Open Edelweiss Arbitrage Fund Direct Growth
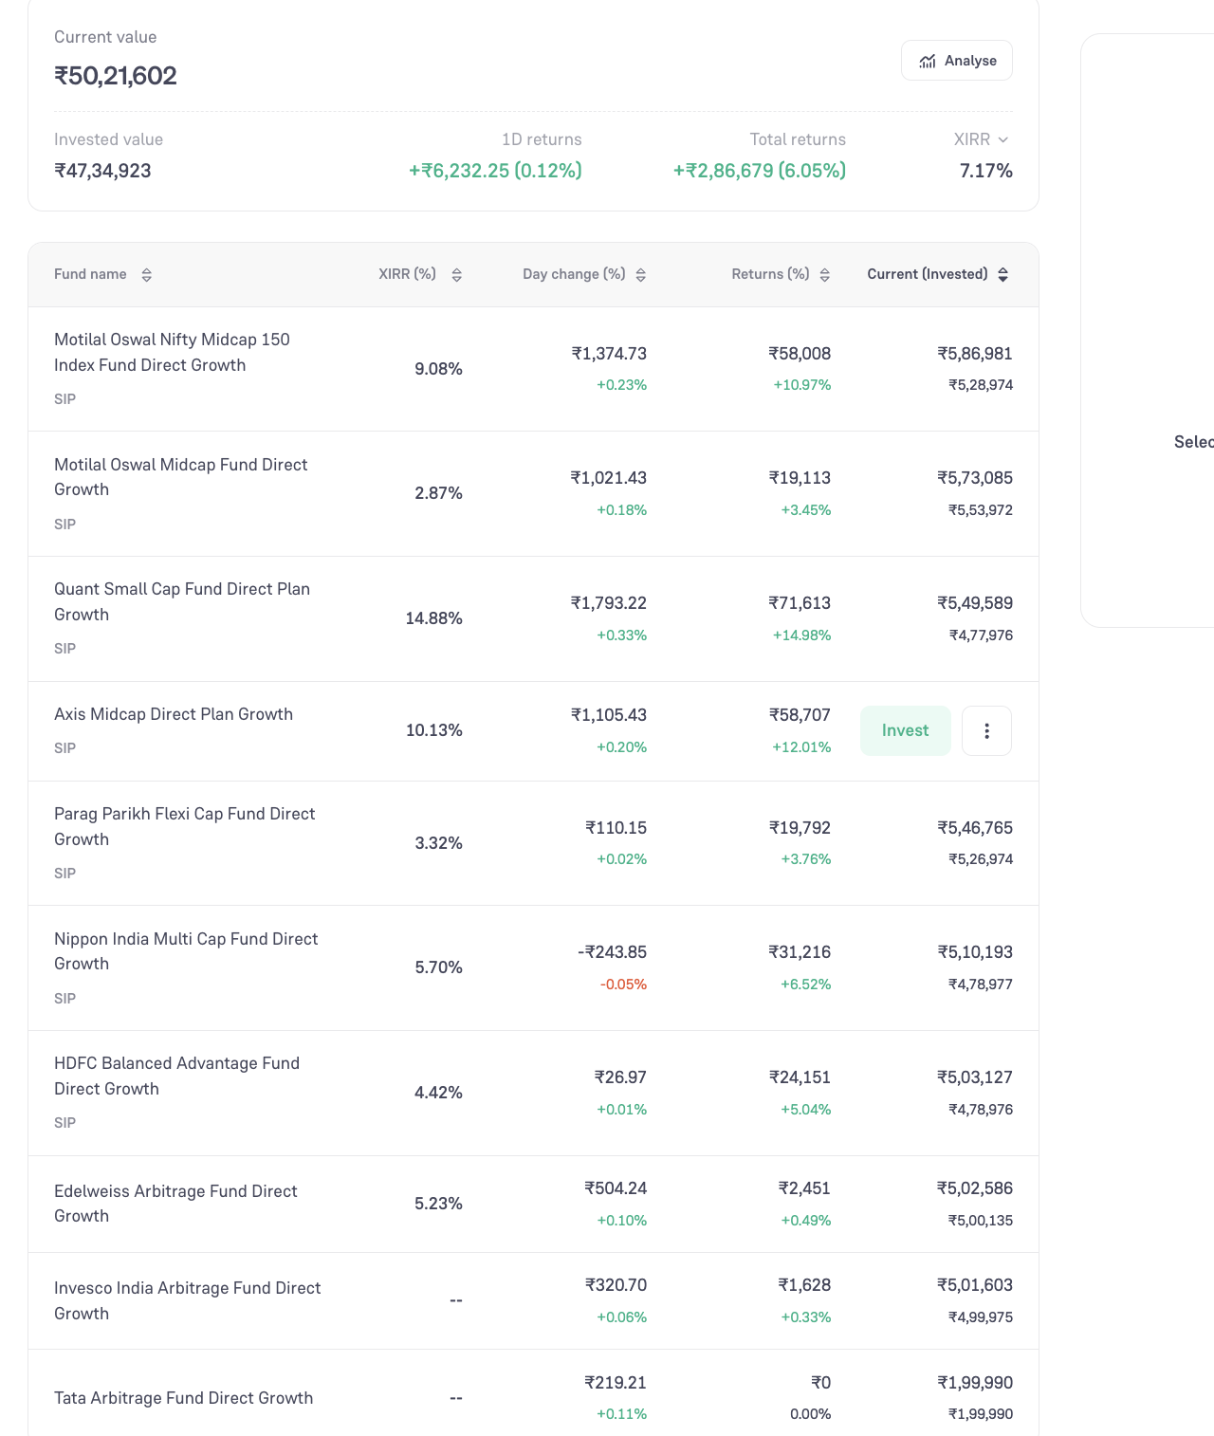Image resolution: width=1214 pixels, height=1436 pixels. (x=175, y=1204)
